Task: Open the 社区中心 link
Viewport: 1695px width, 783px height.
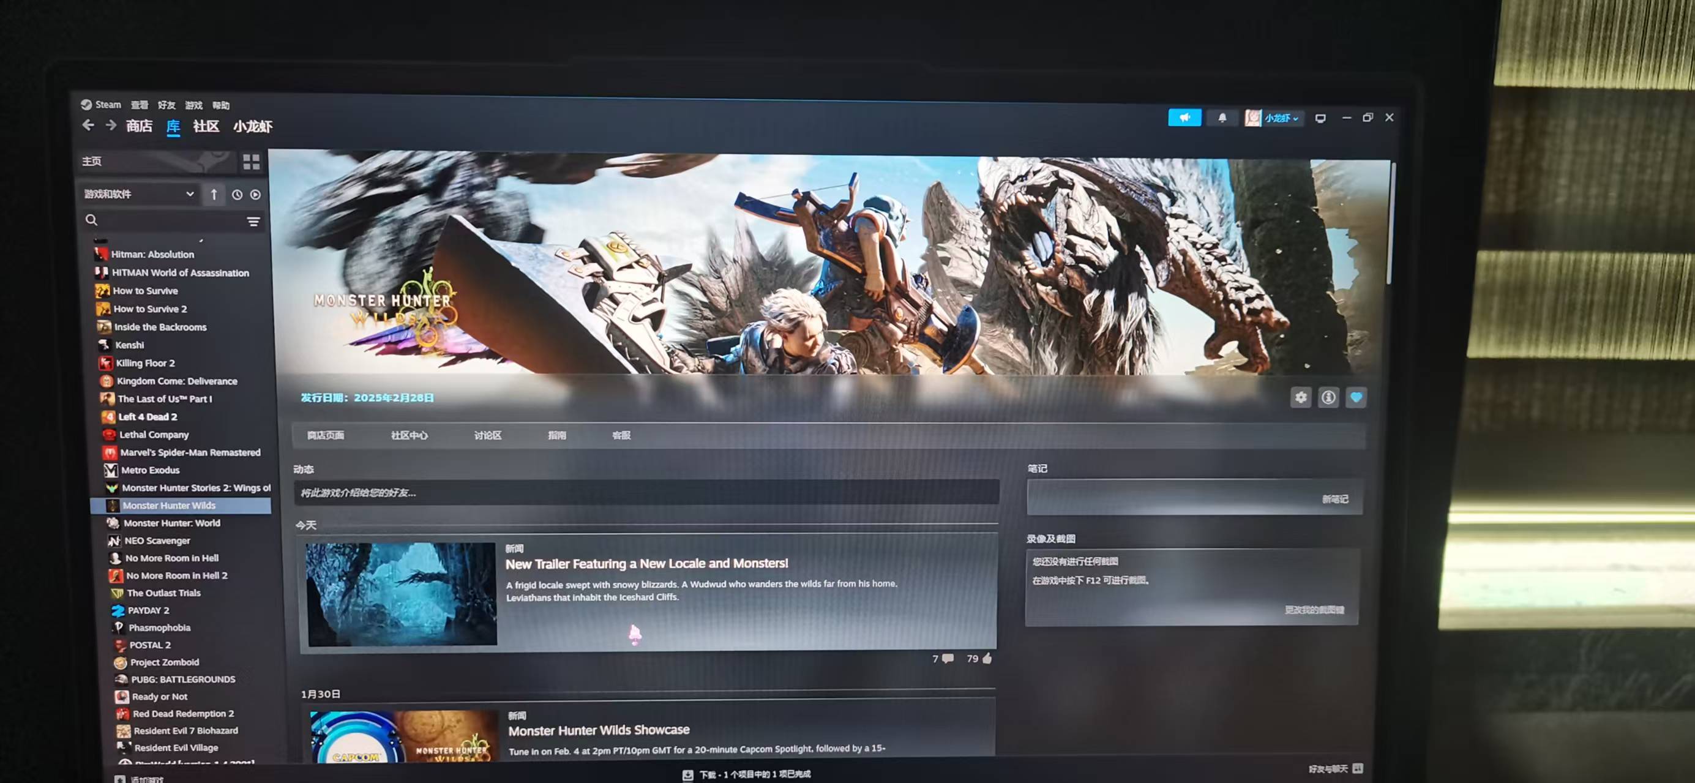Action: click(x=410, y=436)
